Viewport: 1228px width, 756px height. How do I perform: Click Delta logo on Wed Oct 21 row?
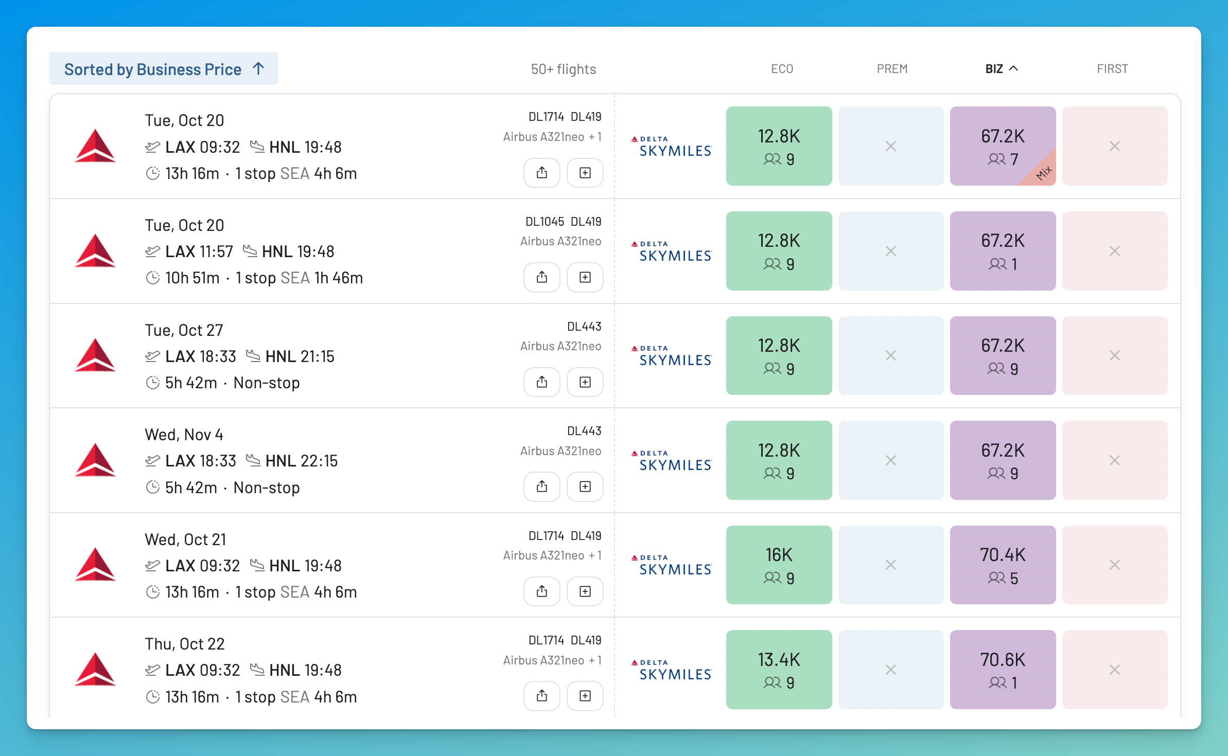pyautogui.click(x=95, y=564)
